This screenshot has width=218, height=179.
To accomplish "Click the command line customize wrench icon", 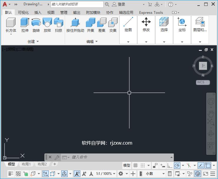I will click(57, 157).
